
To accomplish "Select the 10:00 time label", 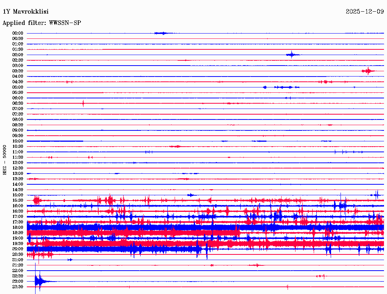I will [x=18, y=141].
